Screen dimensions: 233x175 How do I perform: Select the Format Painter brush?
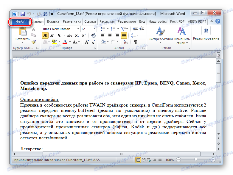[34, 42]
